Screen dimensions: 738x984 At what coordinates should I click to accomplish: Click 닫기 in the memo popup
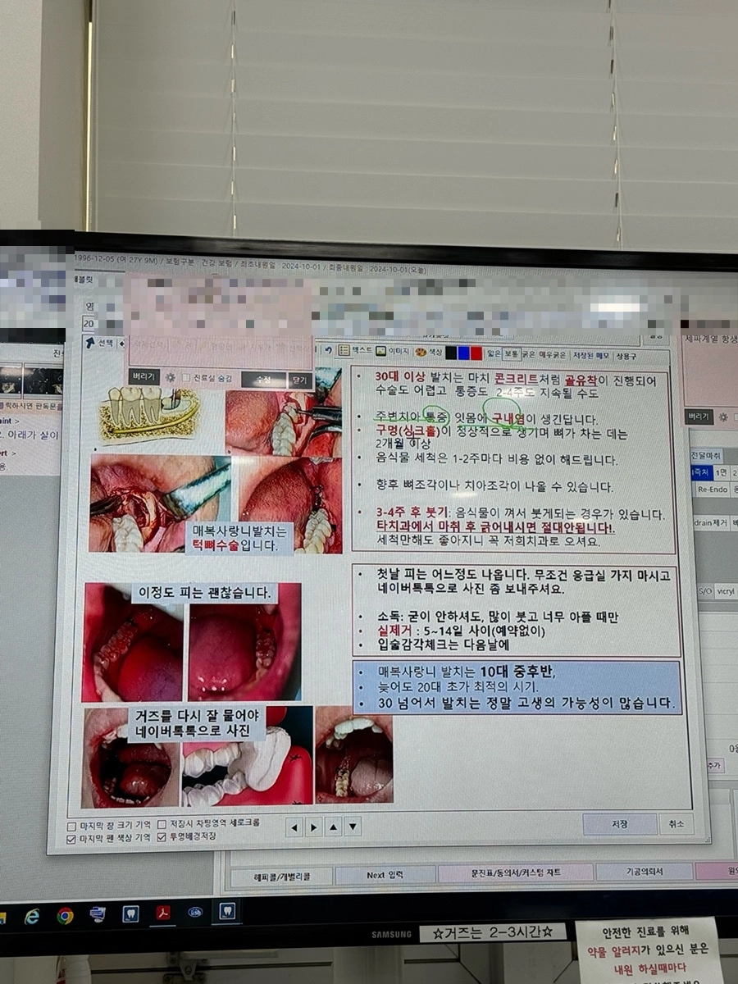tap(299, 381)
